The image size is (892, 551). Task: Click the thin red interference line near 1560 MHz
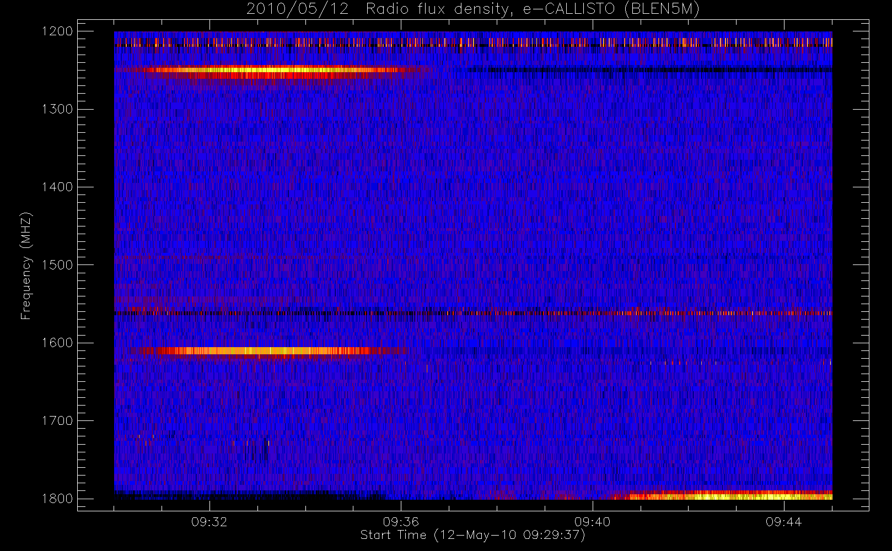point(473,313)
